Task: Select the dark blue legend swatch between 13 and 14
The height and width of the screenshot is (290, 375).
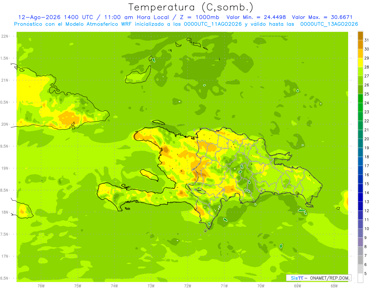Action: coord(360,197)
